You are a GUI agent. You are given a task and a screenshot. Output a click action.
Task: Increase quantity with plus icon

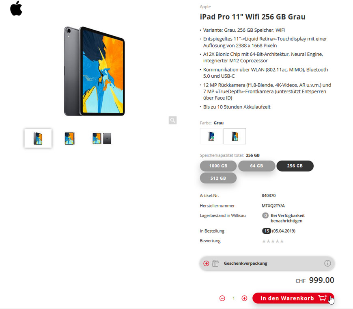pyautogui.click(x=244, y=298)
